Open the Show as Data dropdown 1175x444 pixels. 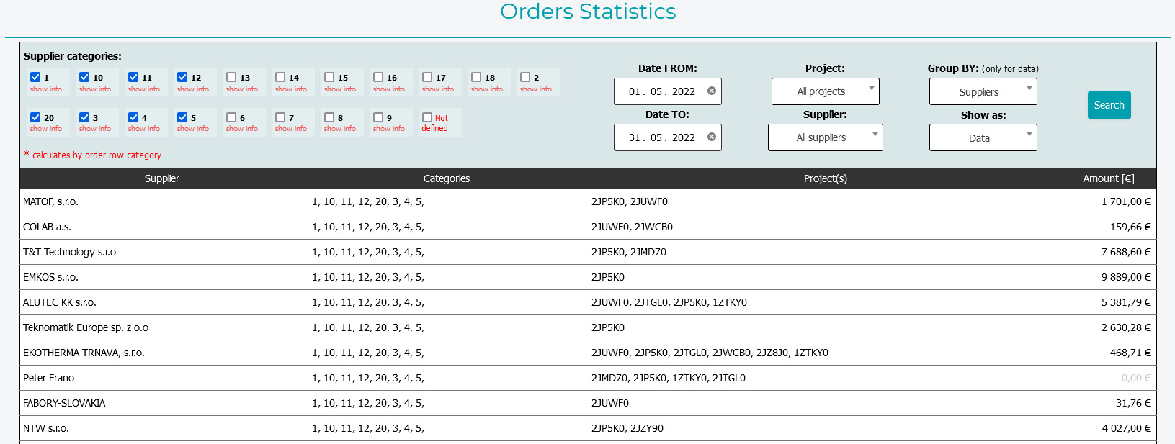(x=983, y=138)
